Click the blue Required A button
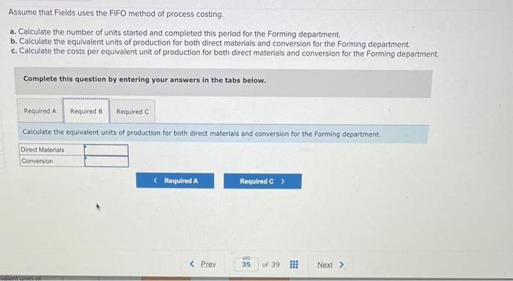The width and height of the screenshot is (513, 281). point(175,181)
